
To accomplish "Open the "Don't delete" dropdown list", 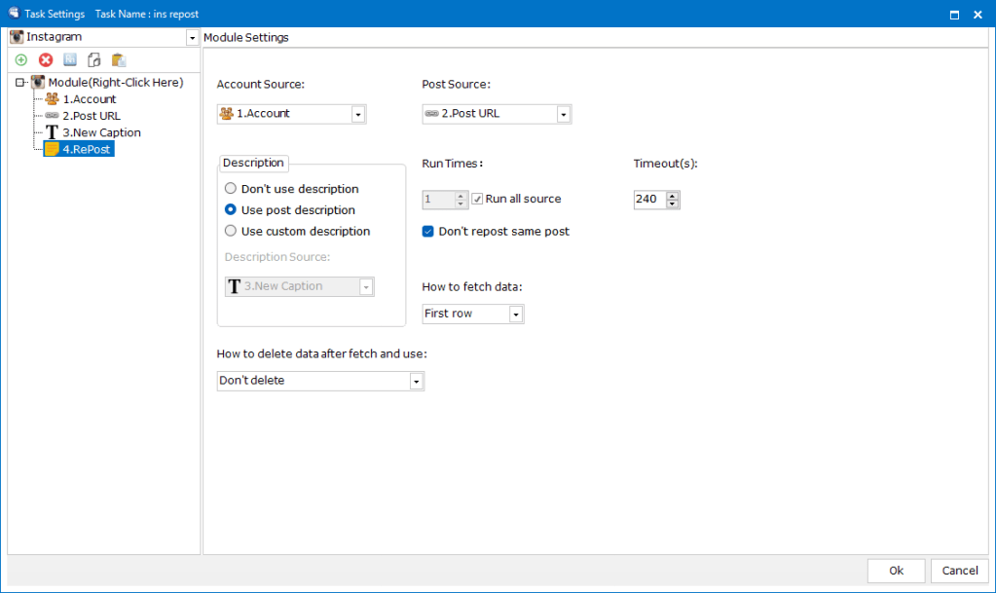I will (x=417, y=382).
